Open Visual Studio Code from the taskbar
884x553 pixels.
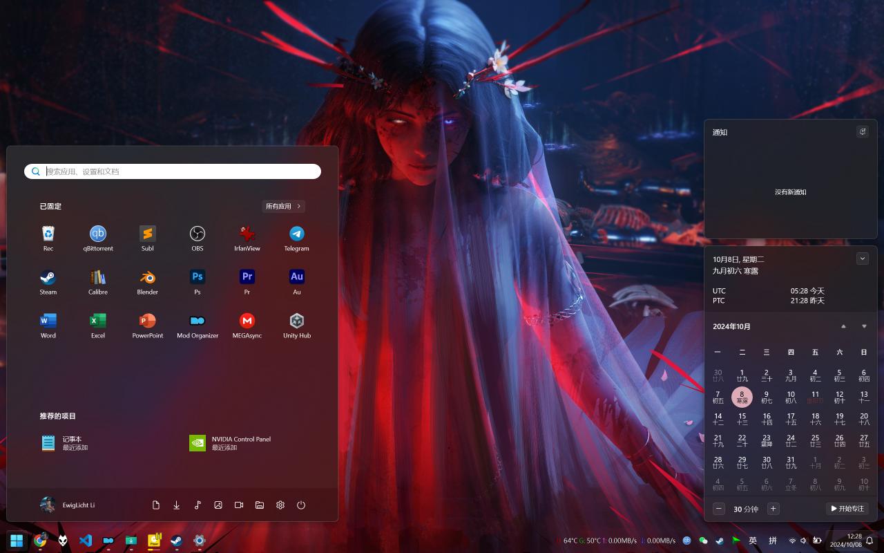coord(86,541)
